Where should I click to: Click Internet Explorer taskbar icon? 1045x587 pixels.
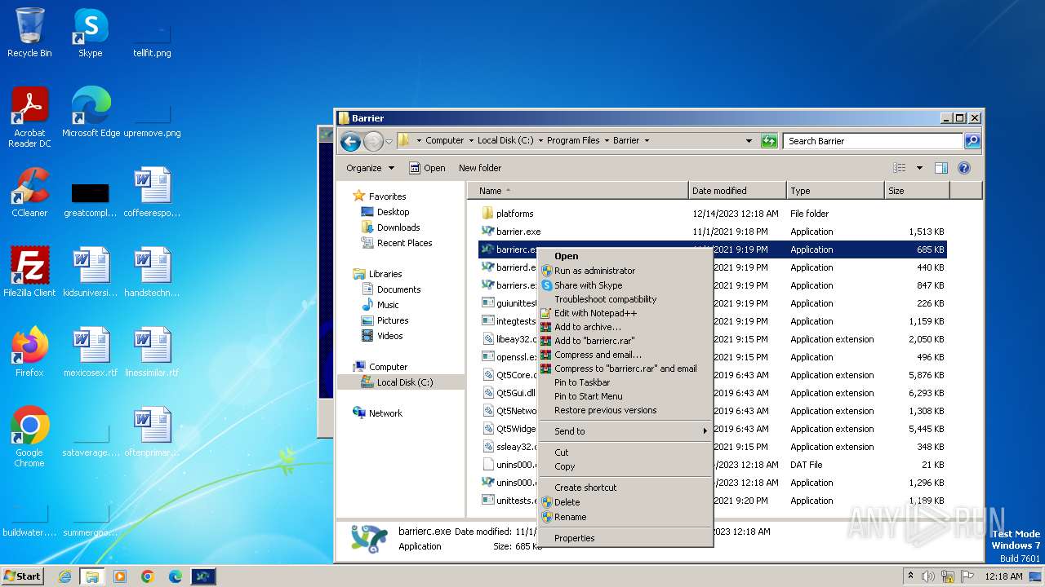click(64, 576)
